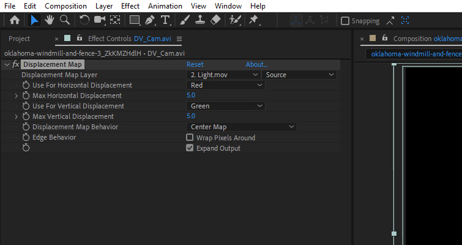Select the Rectangle shape tool
This screenshot has width=462, height=245.
[134, 20]
